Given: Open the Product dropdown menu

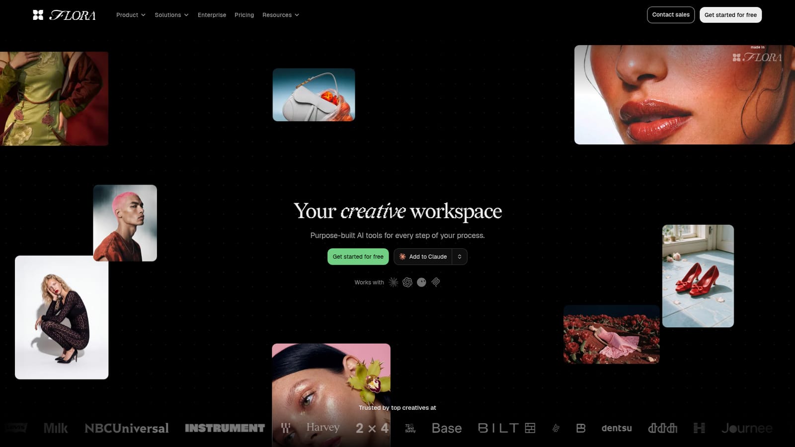Looking at the screenshot, I should click(131, 15).
